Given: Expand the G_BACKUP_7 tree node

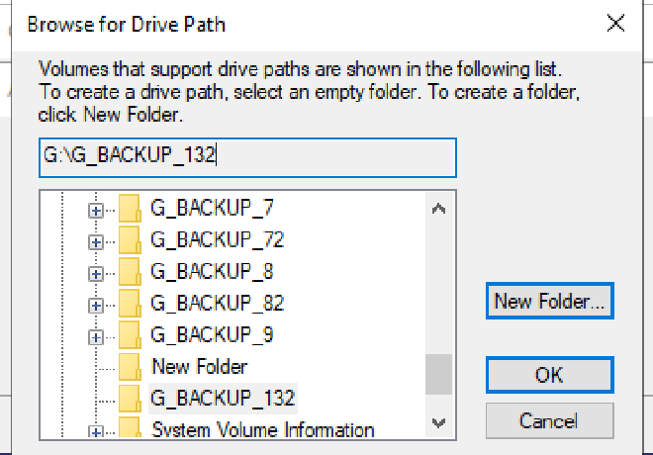Looking at the screenshot, I should (96, 210).
